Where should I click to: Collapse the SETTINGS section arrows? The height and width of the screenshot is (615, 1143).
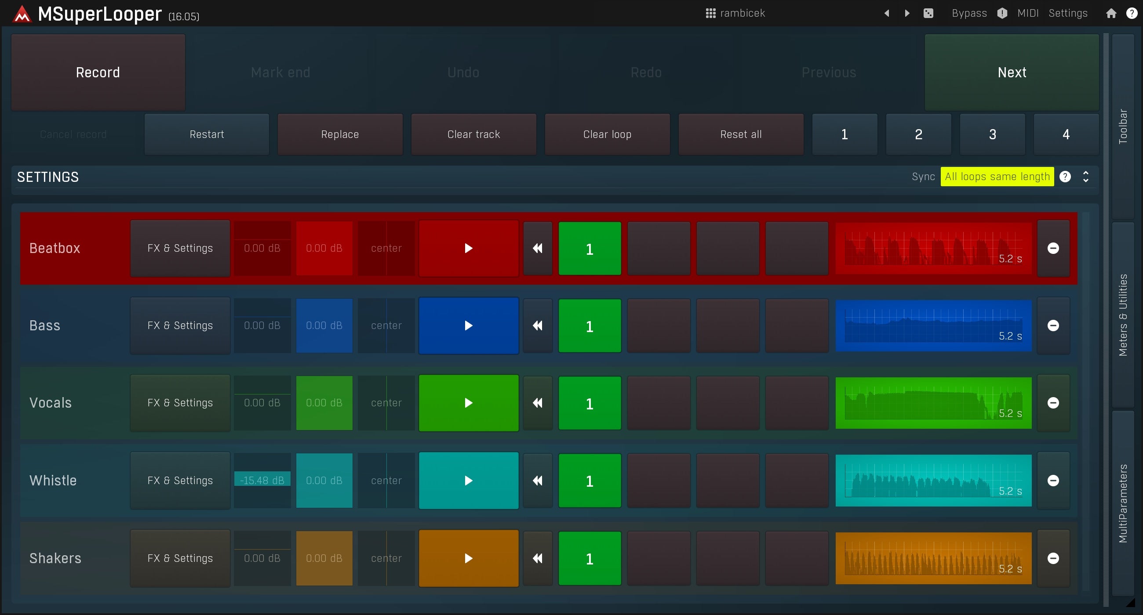[1085, 177]
